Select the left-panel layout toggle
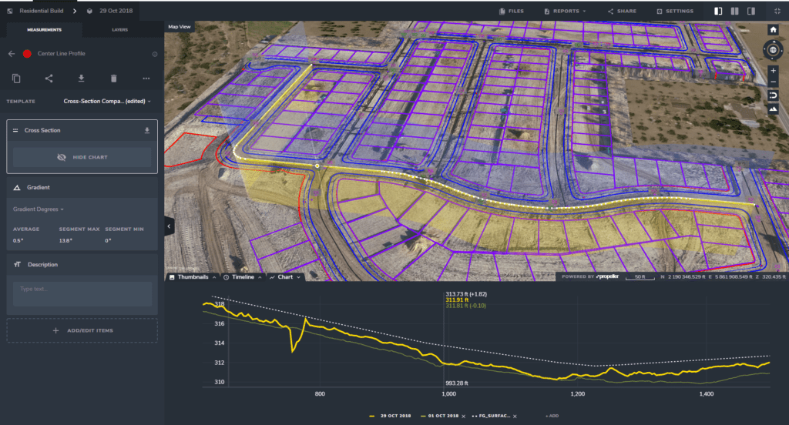This screenshot has height=425, width=789. 718,12
